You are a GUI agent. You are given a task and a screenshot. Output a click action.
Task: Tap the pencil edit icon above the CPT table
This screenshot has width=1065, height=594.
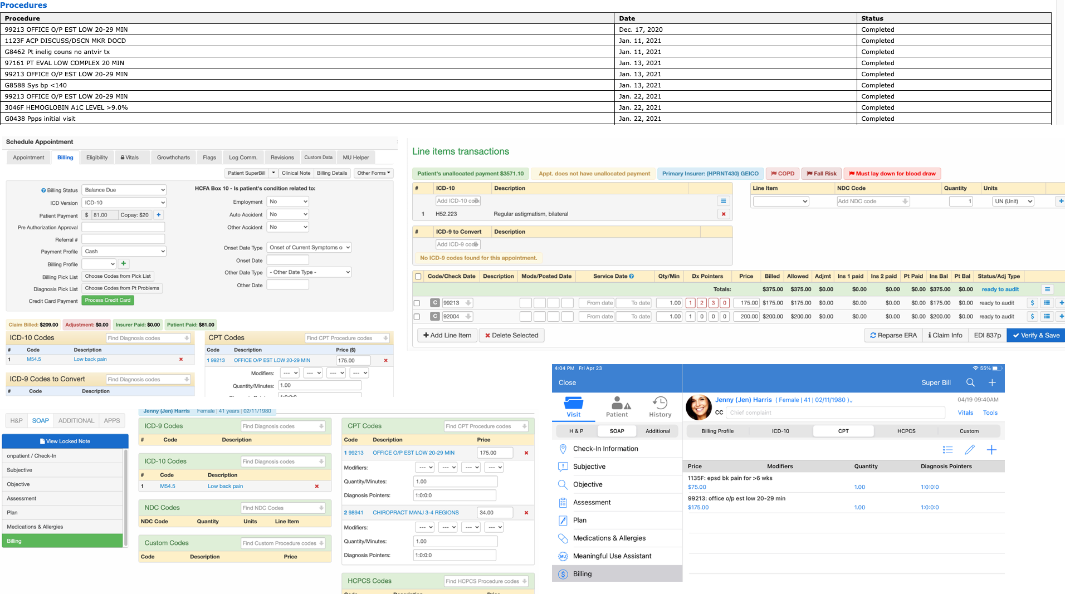click(970, 450)
